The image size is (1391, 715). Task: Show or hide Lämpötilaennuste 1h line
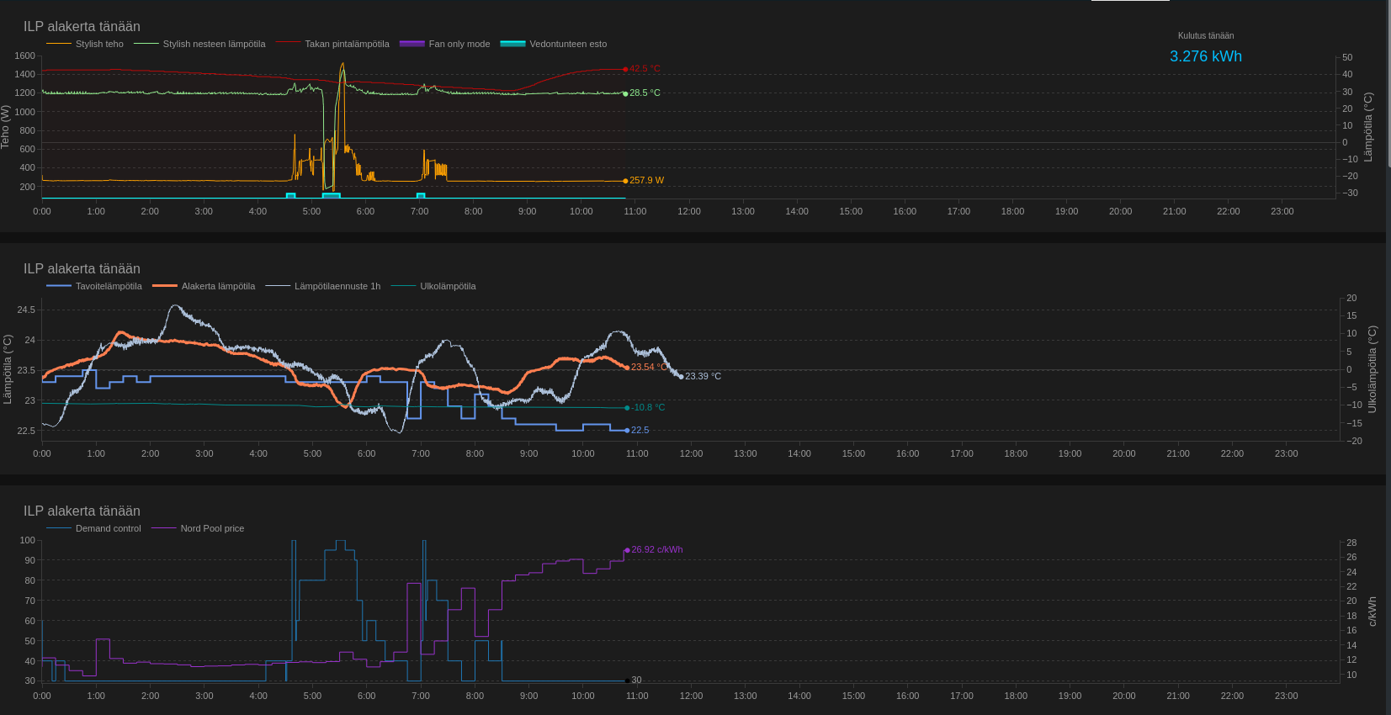point(337,286)
